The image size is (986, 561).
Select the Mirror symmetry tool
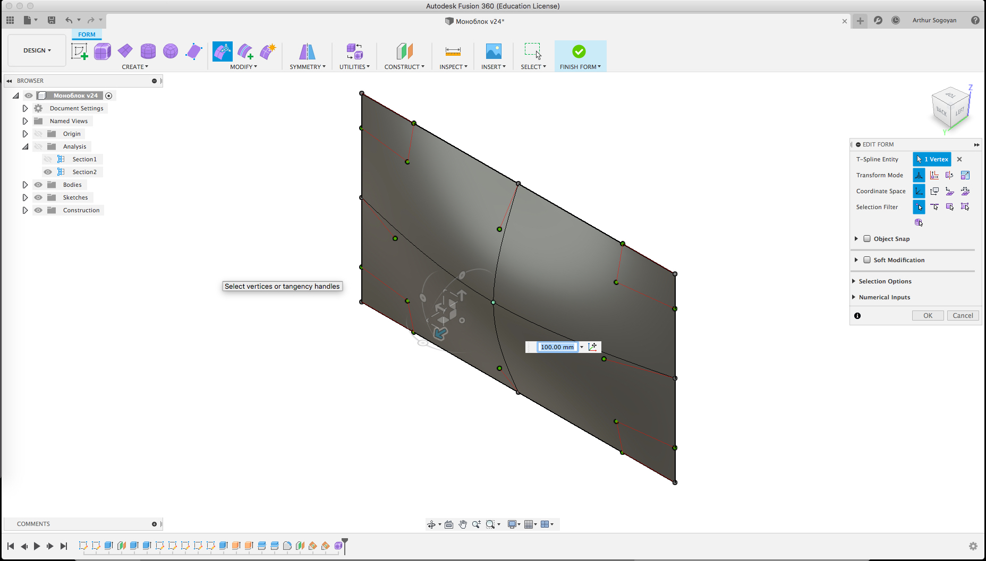[307, 51]
